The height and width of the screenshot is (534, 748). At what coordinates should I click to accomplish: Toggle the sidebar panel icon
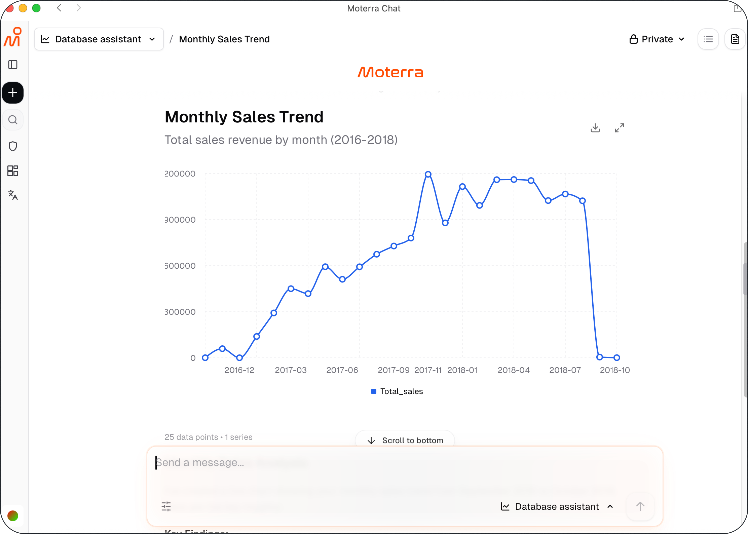(13, 65)
